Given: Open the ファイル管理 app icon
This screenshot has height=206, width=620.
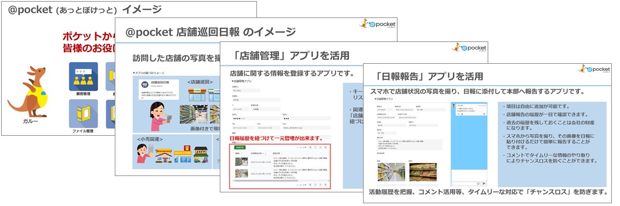Looking at the screenshot, I should pos(84,113).
